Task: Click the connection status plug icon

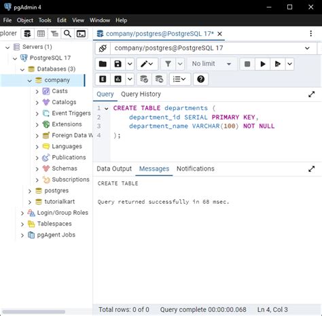Action: 103,48
